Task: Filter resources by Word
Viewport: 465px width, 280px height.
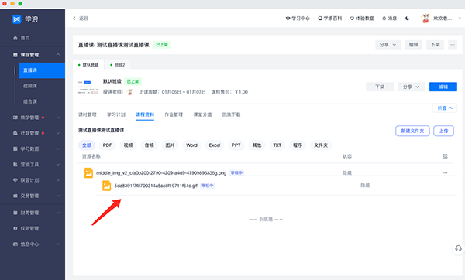Action: tap(191, 145)
